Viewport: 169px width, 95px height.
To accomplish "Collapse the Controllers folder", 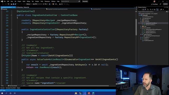I will pyautogui.click(x=141, y=22).
